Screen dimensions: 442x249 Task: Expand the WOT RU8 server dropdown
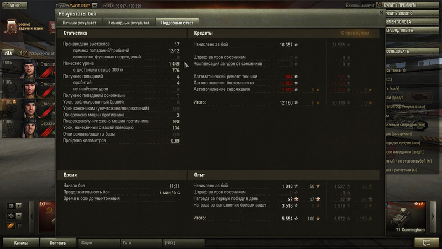94,6
